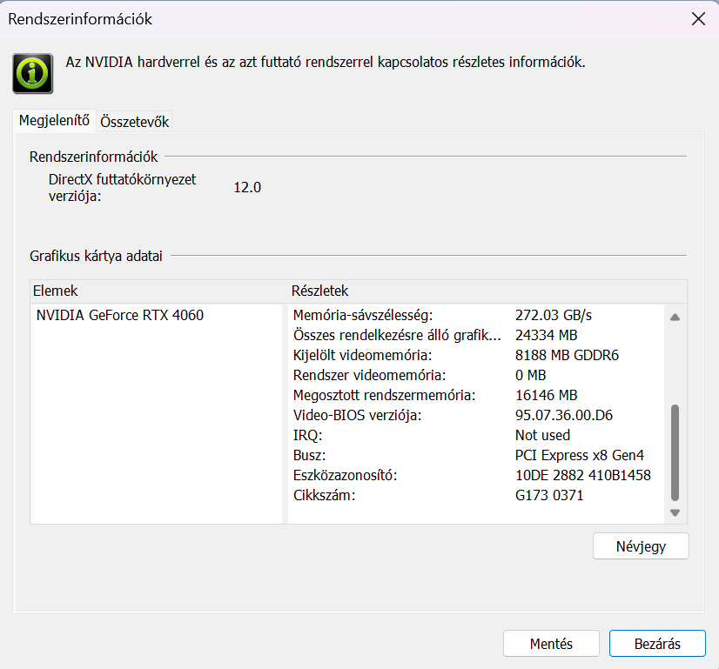Image resolution: width=719 pixels, height=669 pixels.
Task: Select the Megjelenítő tab
Action: tap(54, 121)
